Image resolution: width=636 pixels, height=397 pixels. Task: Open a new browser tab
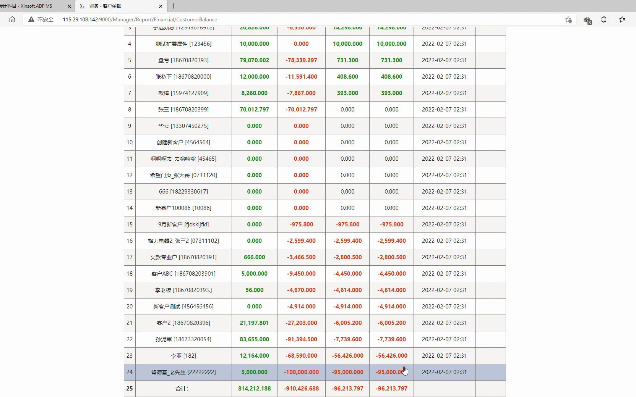174,6
